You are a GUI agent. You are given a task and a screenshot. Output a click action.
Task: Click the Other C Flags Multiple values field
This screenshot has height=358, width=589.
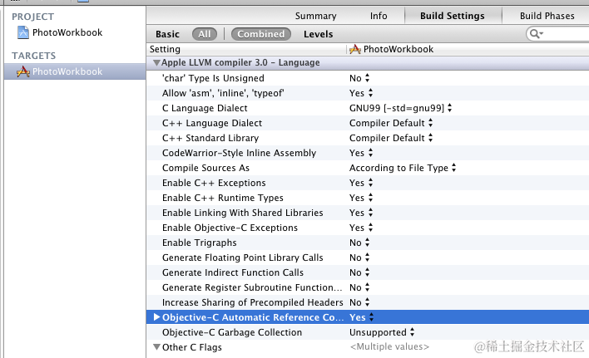389,346
